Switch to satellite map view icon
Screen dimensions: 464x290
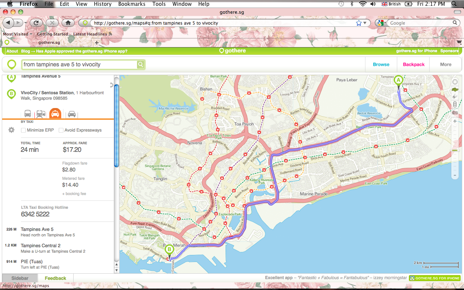pos(455,97)
